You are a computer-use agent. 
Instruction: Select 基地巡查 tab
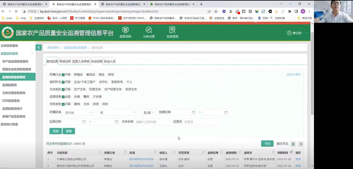click(52, 61)
